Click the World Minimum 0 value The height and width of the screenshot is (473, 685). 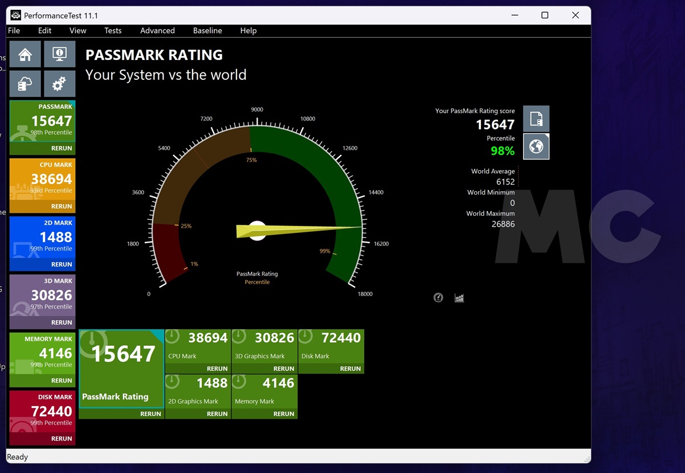click(x=512, y=203)
